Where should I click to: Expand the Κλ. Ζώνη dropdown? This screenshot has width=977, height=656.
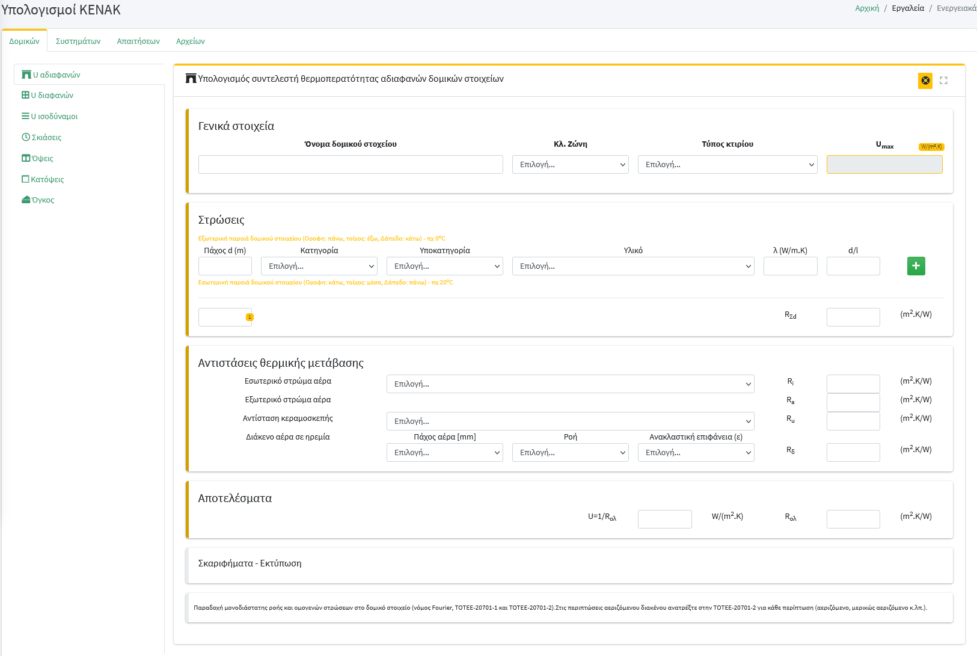[570, 165]
